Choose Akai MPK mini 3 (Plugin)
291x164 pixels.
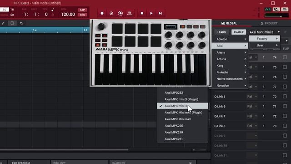pos(182,99)
